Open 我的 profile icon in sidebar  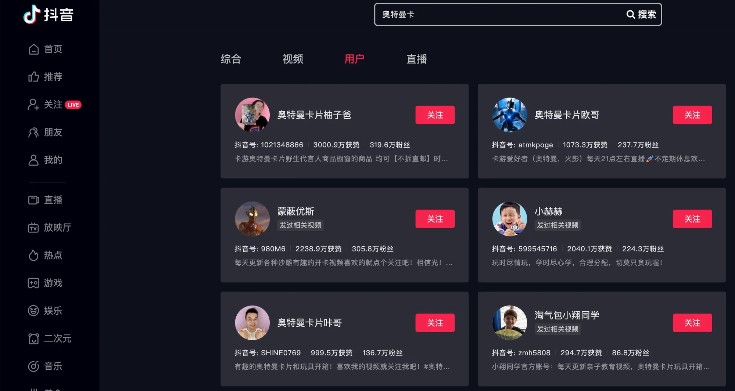coord(34,160)
